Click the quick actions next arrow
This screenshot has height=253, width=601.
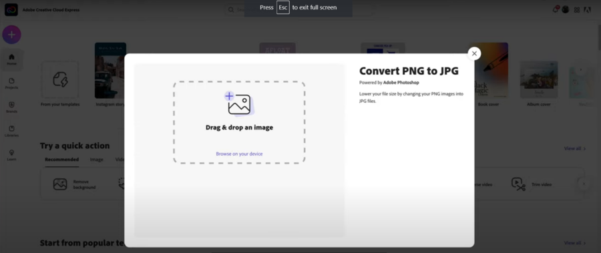584,184
